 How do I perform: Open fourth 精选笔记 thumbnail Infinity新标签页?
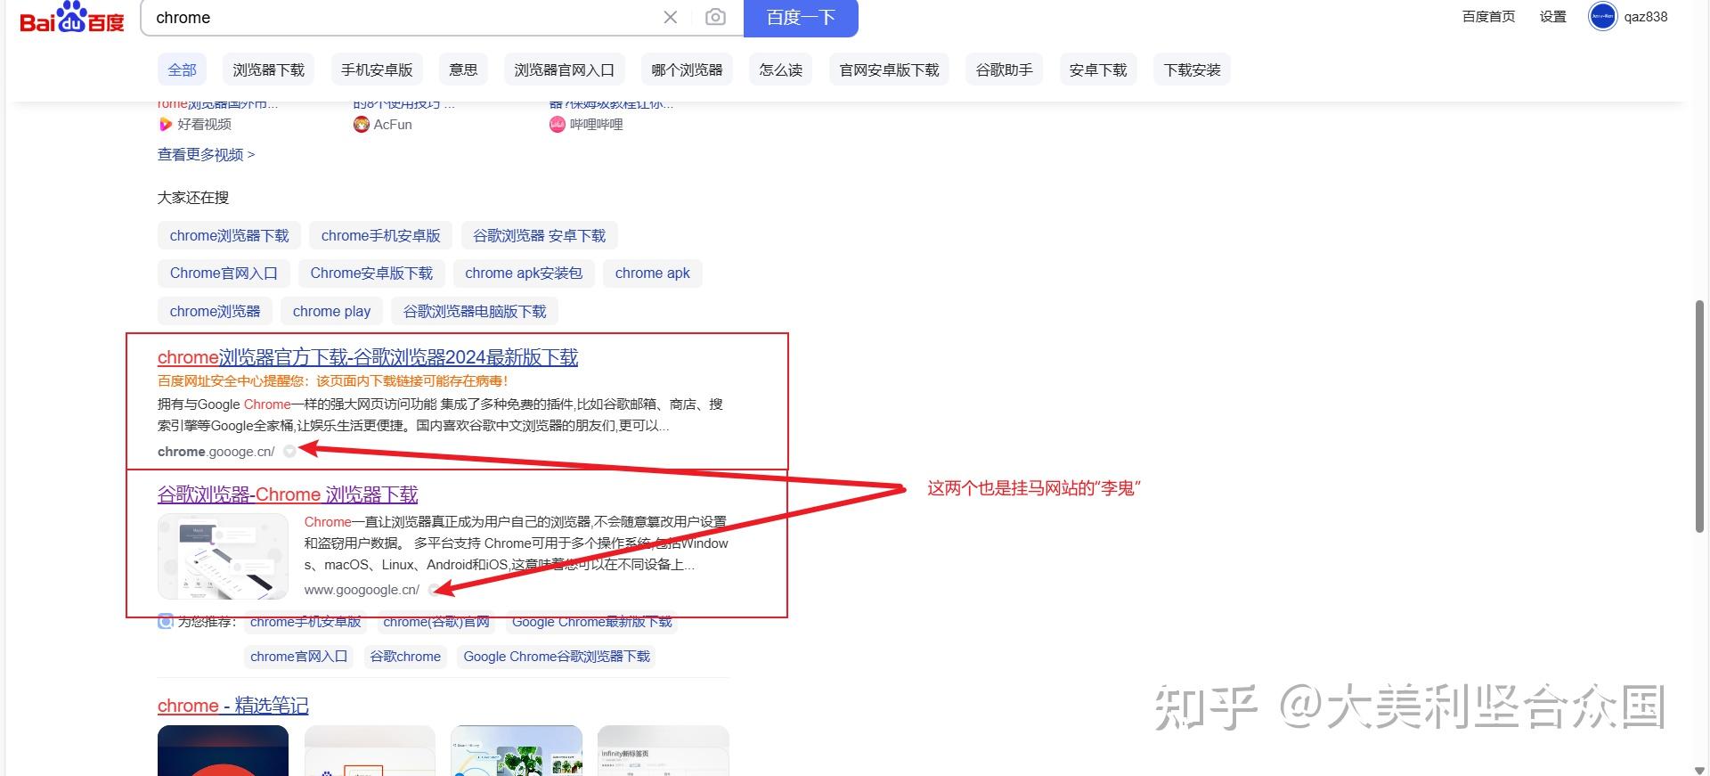[x=664, y=750]
